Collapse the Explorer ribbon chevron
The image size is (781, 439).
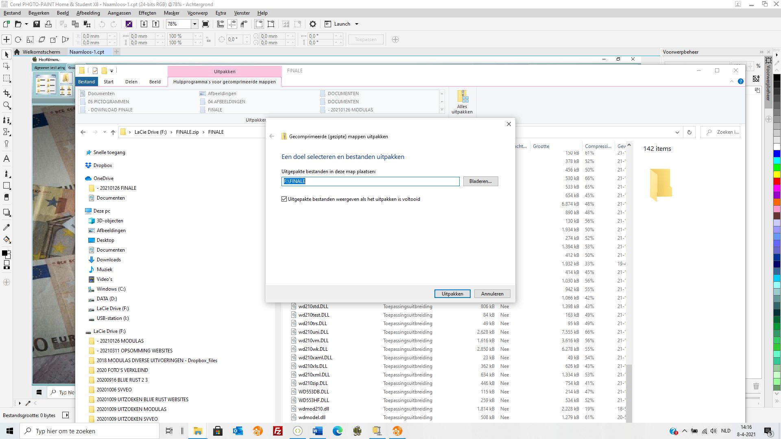click(732, 81)
